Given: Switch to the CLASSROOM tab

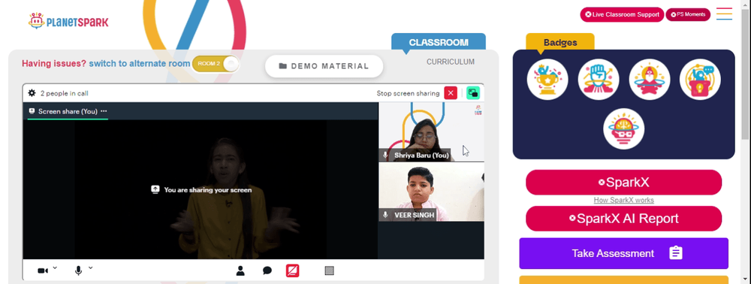Looking at the screenshot, I should [439, 42].
